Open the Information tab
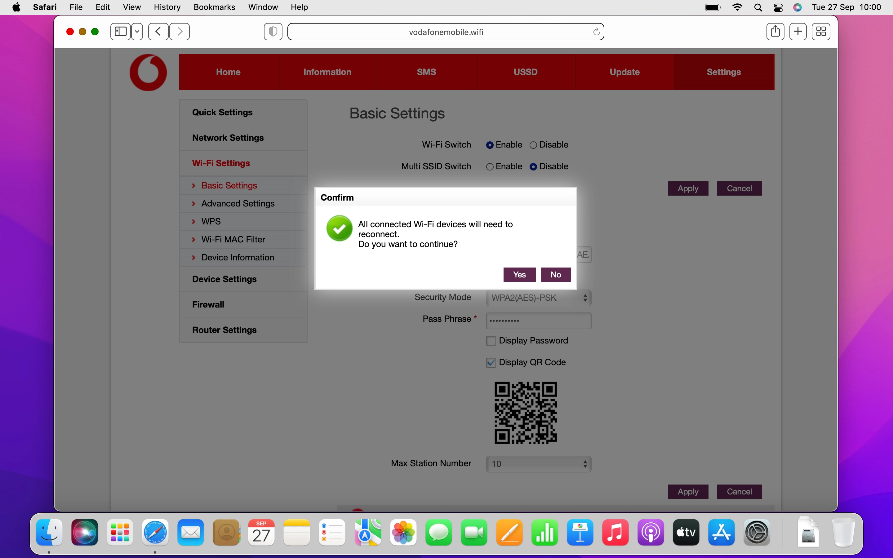This screenshot has height=558, width=893. point(327,72)
